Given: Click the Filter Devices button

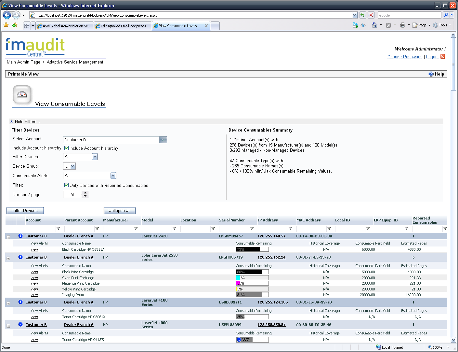Looking at the screenshot, I should coord(25,210).
